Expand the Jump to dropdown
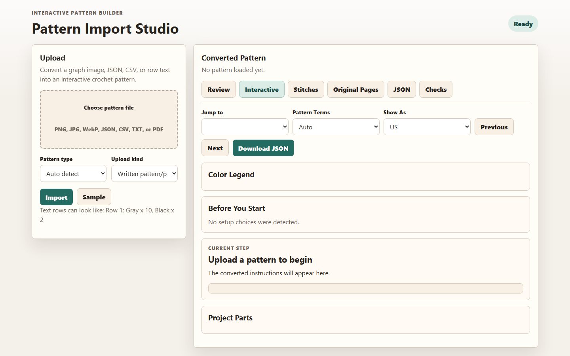 [x=245, y=127]
